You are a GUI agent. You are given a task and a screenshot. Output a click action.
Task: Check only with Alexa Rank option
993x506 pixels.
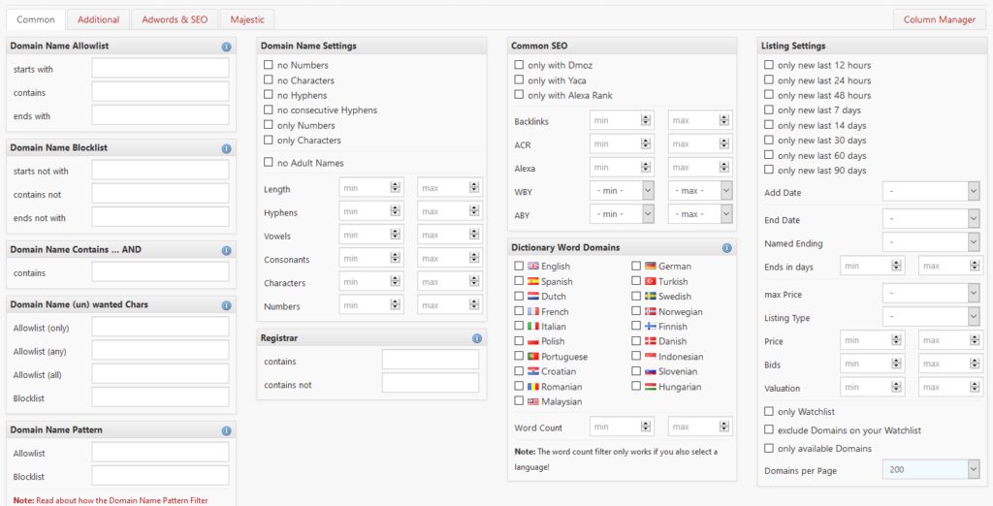click(x=519, y=96)
